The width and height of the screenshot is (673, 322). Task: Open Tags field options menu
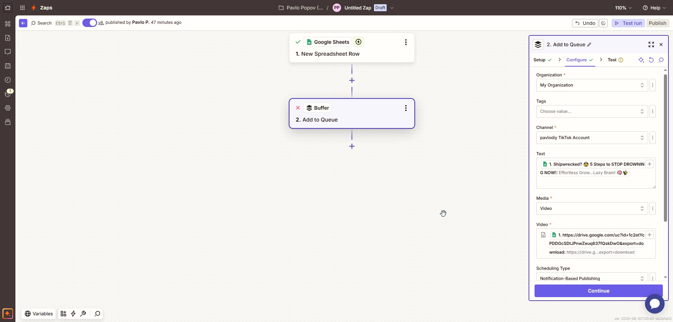pyautogui.click(x=653, y=111)
